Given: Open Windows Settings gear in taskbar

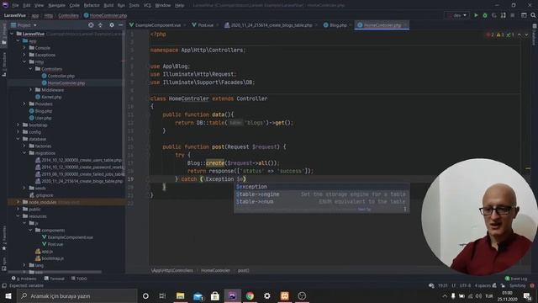Looking at the screenshot, I should pyautogui.click(x=267, y=295).
